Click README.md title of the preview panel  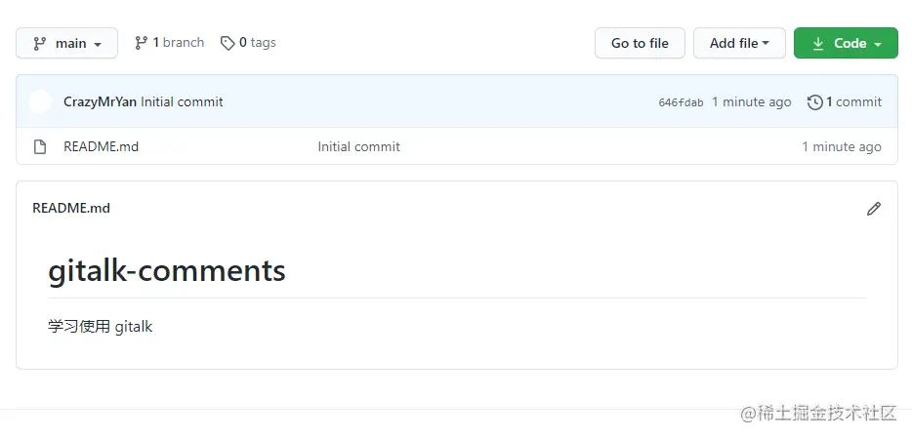point(71,208)
